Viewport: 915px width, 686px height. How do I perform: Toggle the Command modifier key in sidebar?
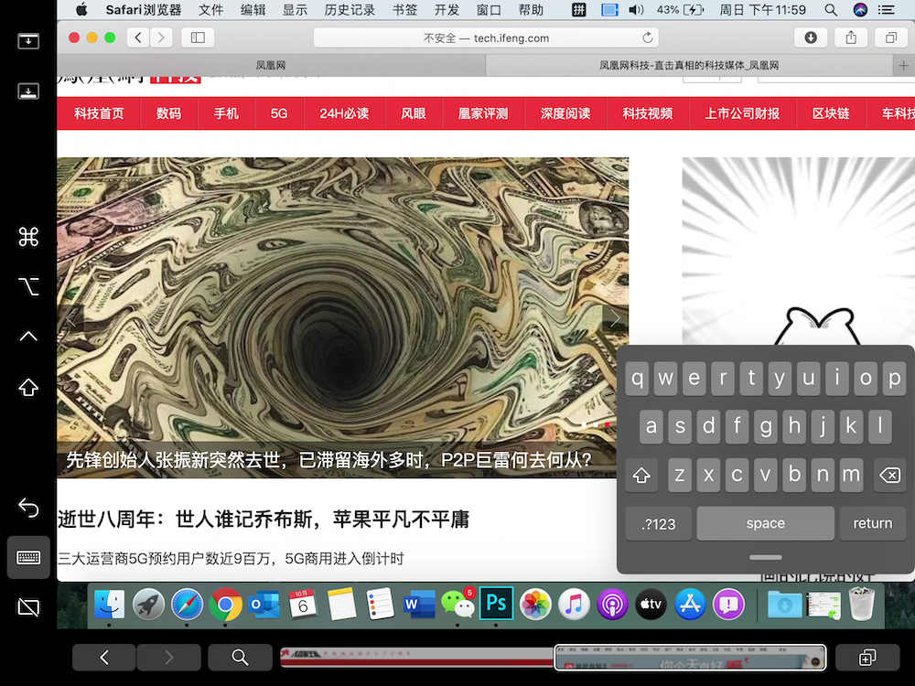point(28,238)
